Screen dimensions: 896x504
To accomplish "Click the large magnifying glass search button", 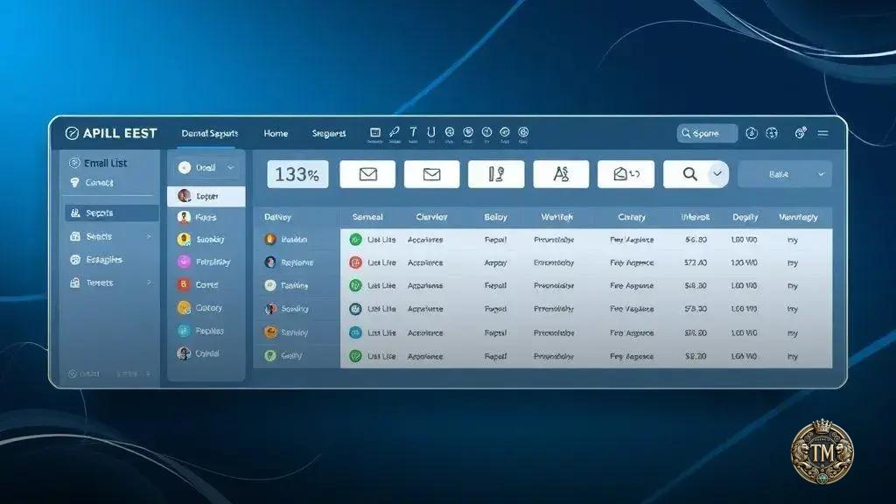I will pos(689,174).
